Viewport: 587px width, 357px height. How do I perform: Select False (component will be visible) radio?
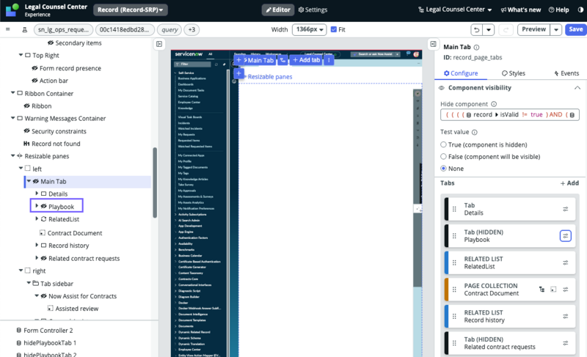pos(443,157)
